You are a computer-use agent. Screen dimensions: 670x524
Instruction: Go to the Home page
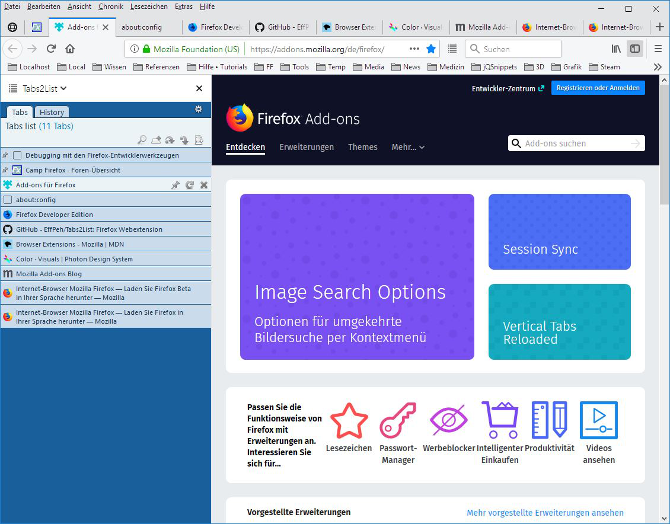coord(70,49)
